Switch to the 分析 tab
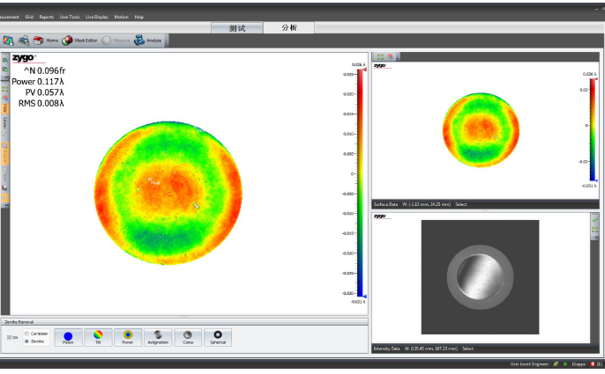 tap(290, 27)
